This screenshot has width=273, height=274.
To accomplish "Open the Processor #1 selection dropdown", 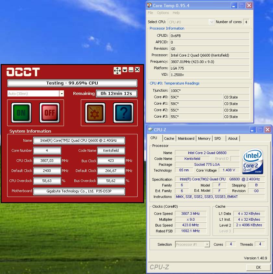I will point(207,244).
